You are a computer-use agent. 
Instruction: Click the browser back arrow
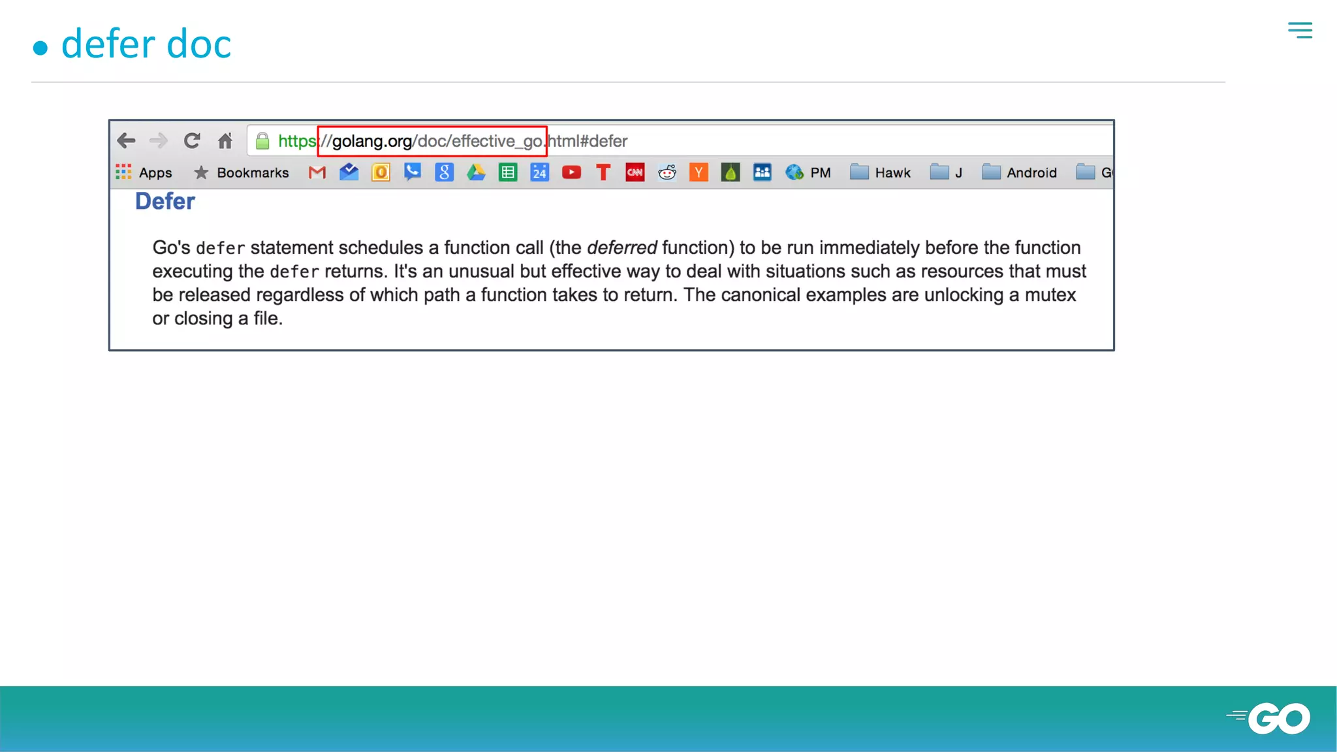(126, 140)
